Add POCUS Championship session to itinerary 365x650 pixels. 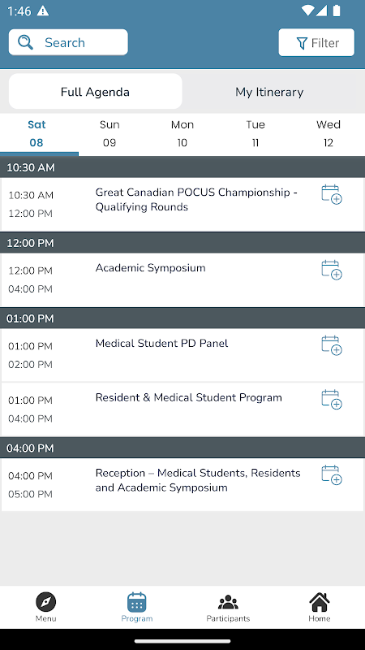[x=332, y=194]
